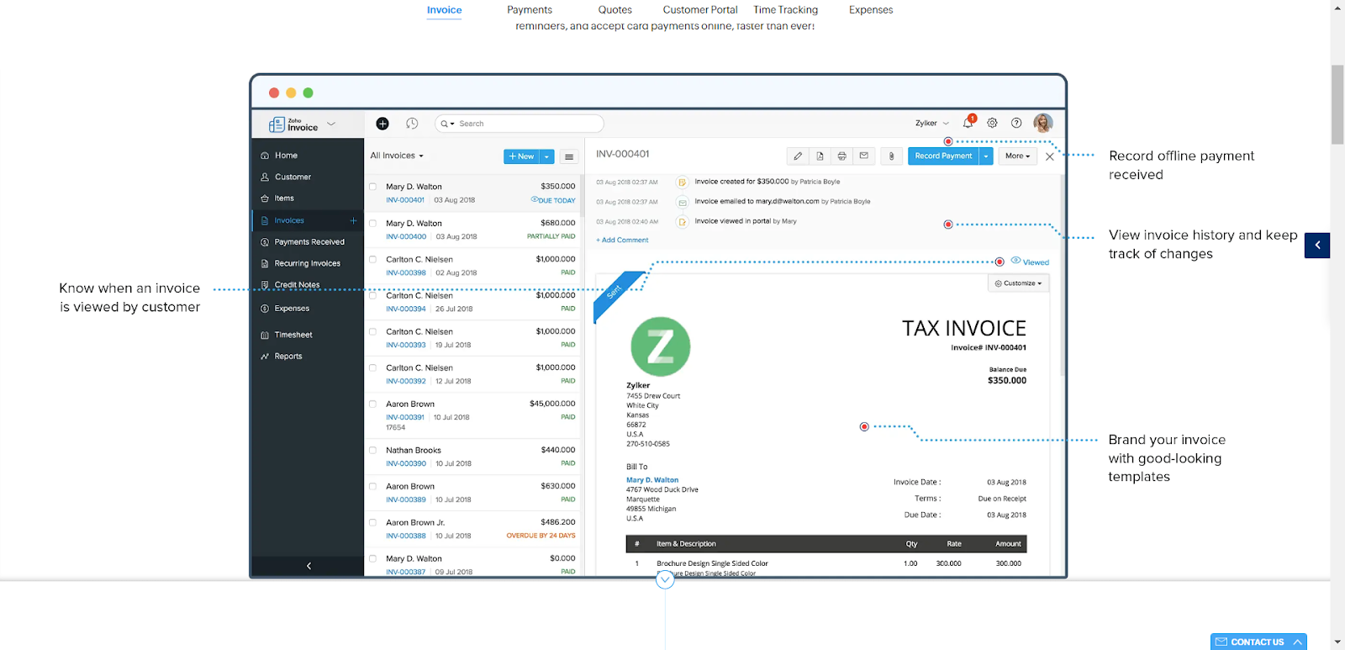Collapse the sidebar with bottom chevron
Viewport: 1345px width, 650px height.
click(309, 566)
